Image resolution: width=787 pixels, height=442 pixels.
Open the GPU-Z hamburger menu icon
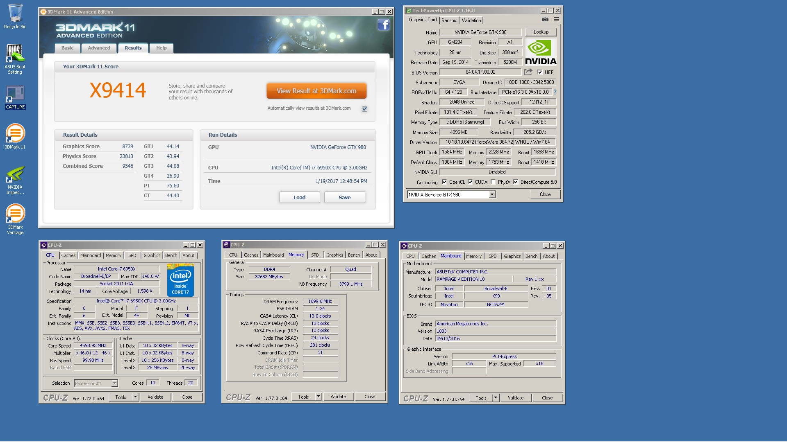[x=556, y=20]
